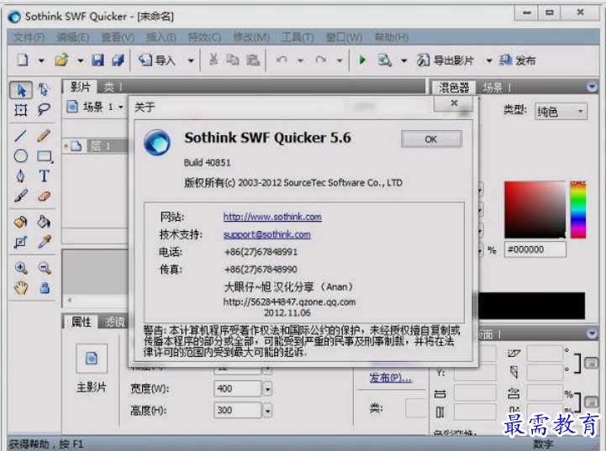Open the File (文件) menu
This screenshot has width=606, height=451.
point(29,38)
